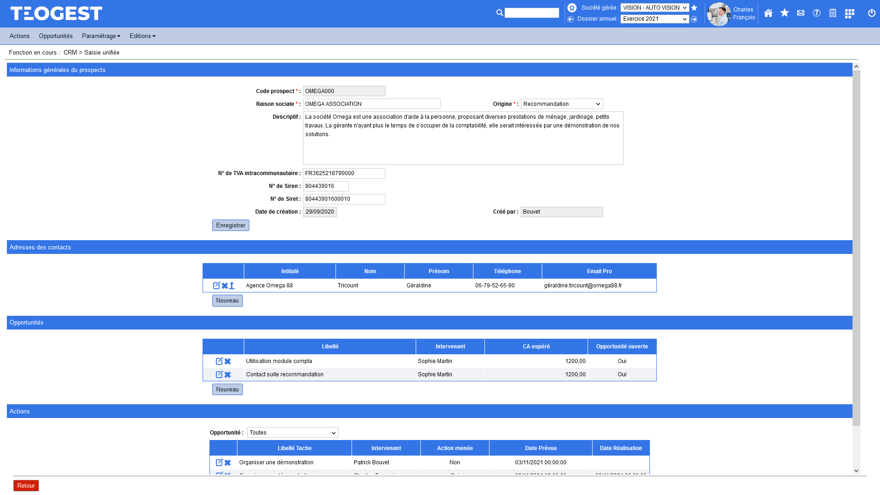880x495 pixels.
Task: Click upload arrow icon on Tricount row
Action: [x=232, y=286]
